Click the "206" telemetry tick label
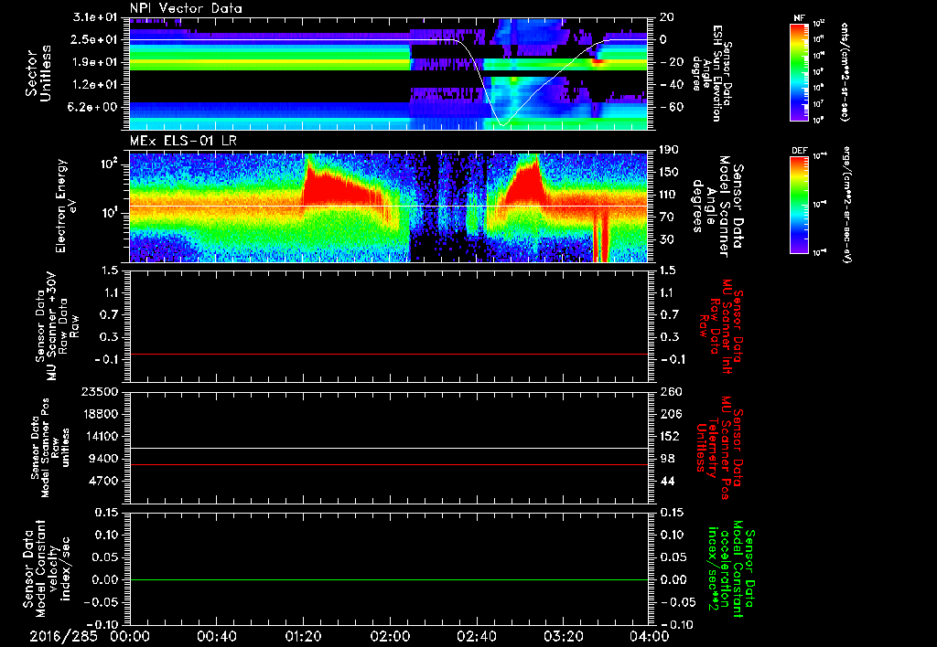 pyautogui.click(x=669, y=414)
